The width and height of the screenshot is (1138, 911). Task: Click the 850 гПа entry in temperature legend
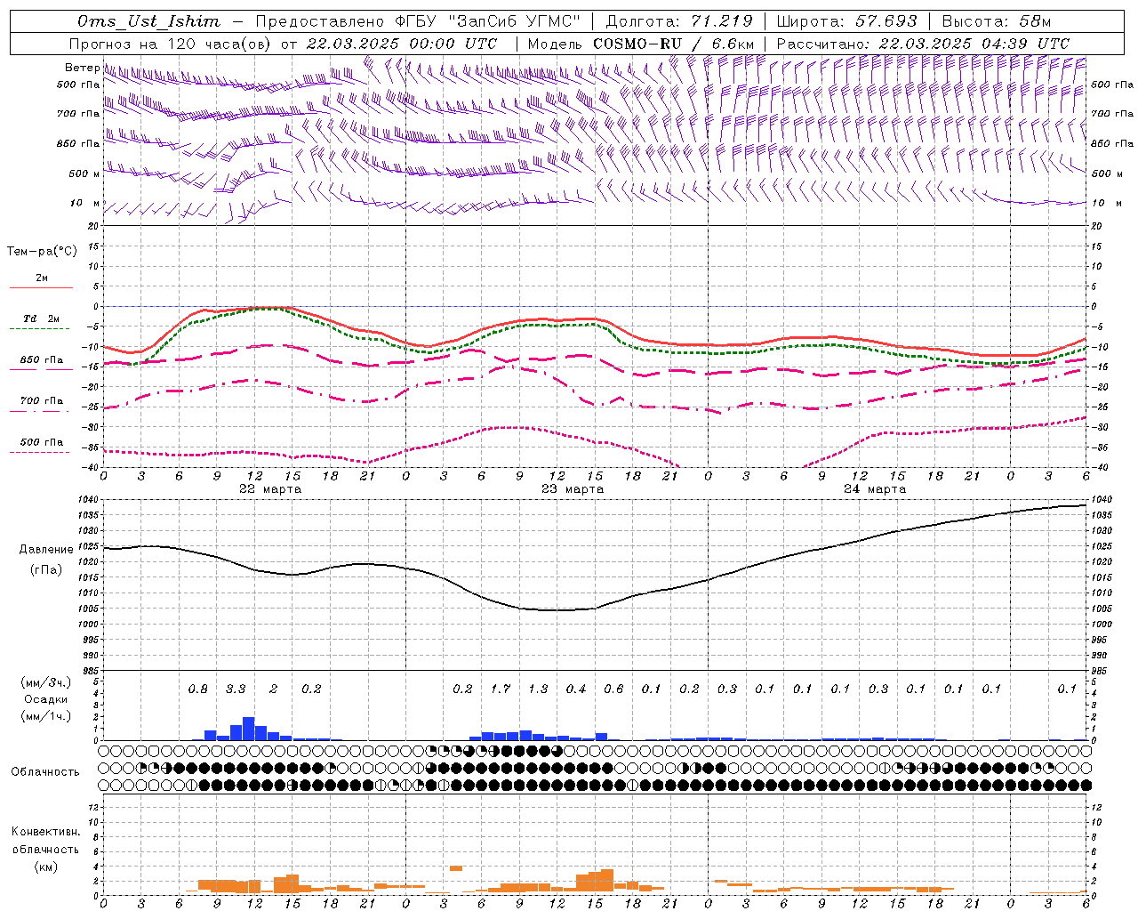tap(41, 360)
